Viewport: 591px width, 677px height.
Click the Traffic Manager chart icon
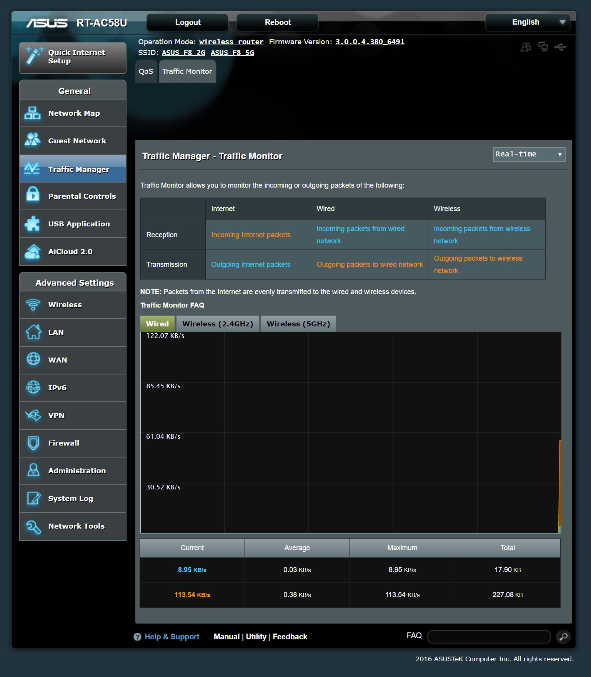point(32,168)
